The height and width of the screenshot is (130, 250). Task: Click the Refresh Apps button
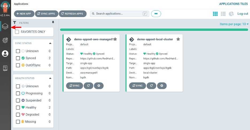tap(73, 14)
